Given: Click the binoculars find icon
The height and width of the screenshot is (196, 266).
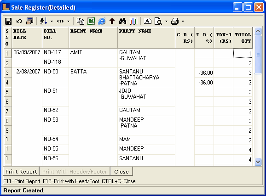Looking at the screenshot, I should click(122, 21).
